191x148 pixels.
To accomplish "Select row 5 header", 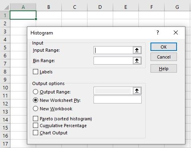I will (x=5, y=47).
